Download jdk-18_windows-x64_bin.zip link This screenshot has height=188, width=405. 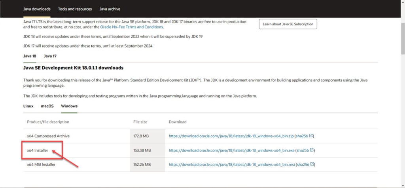pos(231,136)
